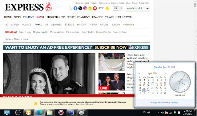Open the NEWS menu item
The image size is (197, 116).
pyautogui.click(x=17, y=17)
